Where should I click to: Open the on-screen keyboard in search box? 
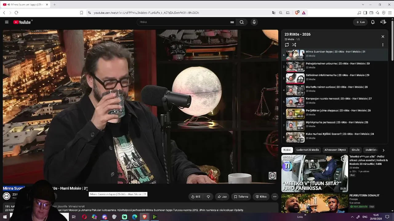tap(232, 22)
